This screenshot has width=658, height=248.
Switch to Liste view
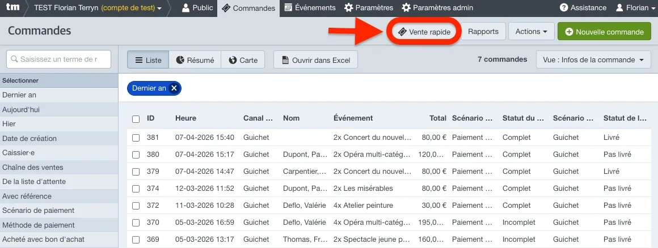pos(148,60)
